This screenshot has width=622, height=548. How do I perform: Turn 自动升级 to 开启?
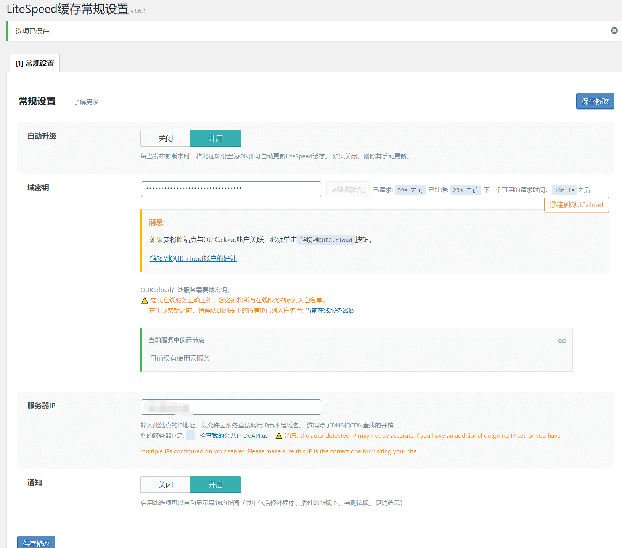pos(215,138)
